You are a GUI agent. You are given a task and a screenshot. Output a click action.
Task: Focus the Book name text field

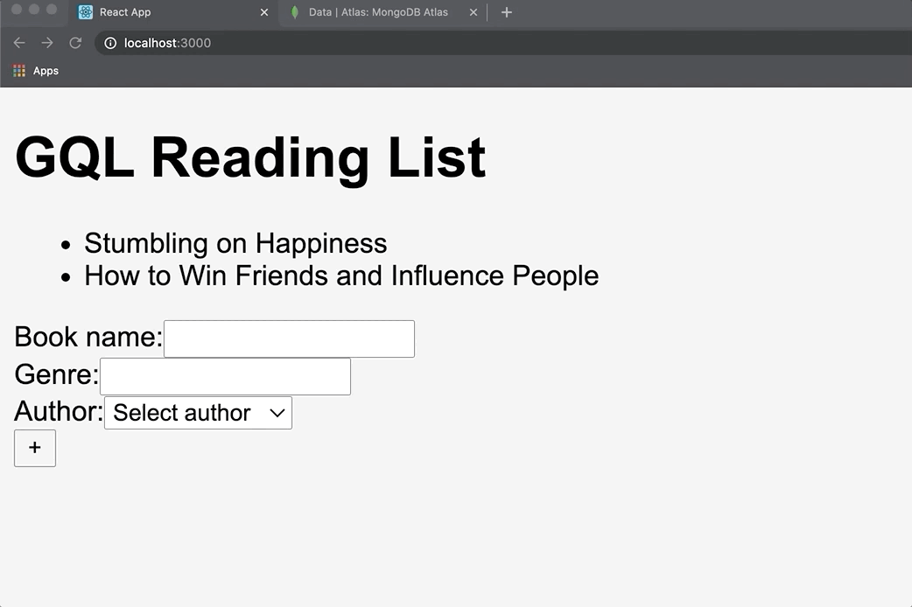click(289, 338)
